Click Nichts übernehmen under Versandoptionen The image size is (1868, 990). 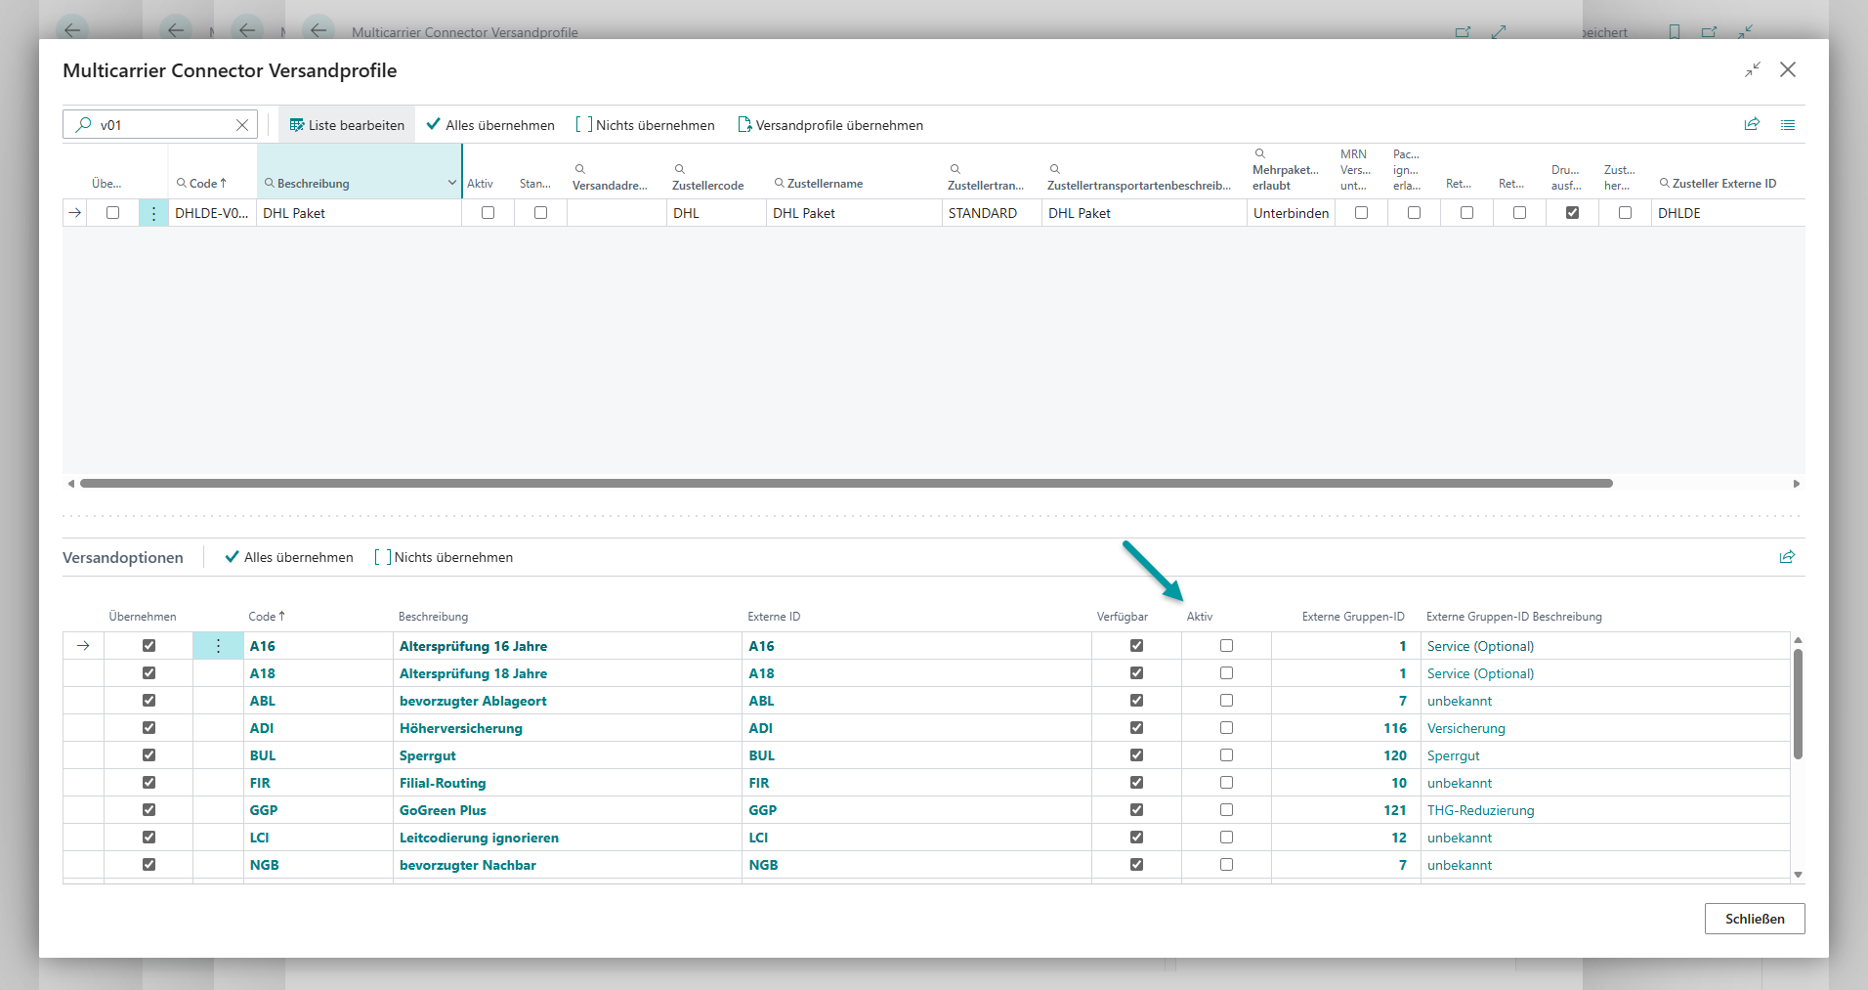tap(444, 557)
